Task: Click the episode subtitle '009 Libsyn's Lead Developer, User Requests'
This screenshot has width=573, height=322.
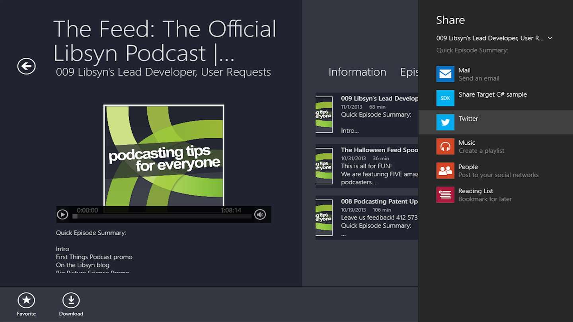Action: pos(163,72)
